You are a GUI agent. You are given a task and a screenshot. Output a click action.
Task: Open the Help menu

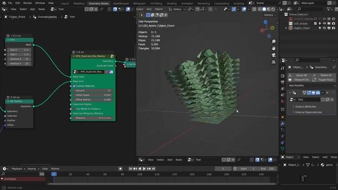pos(51,3)
